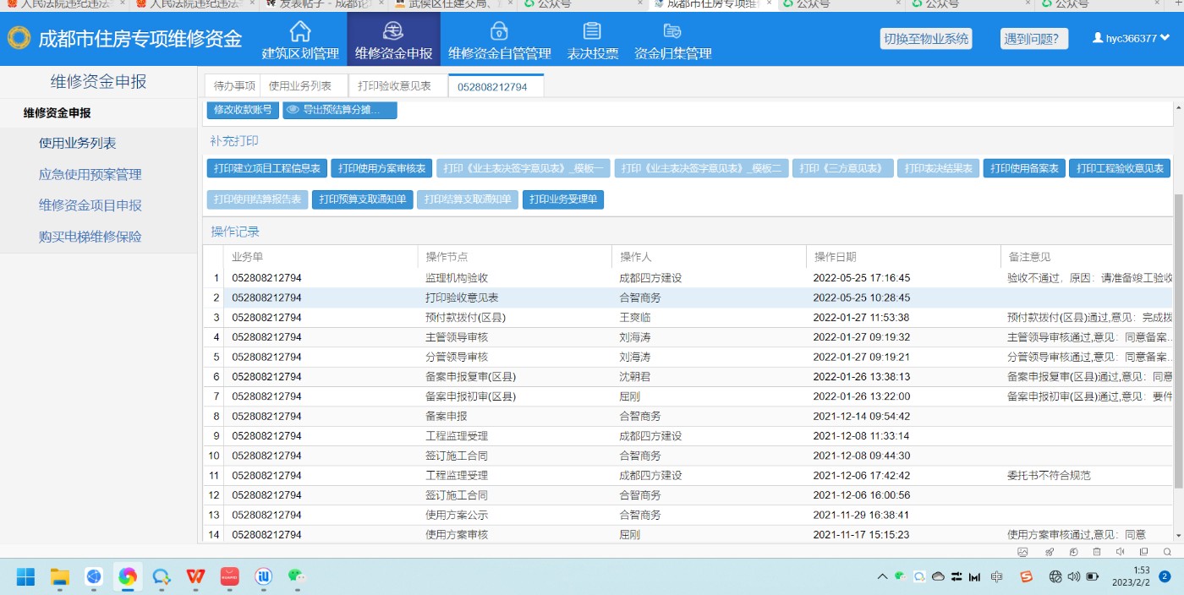1184x595 pixels.
Task: Open 表决投票 list icon module
Action: click(591, 40)
